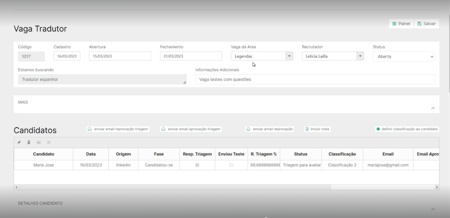Image resolution: width=450 pixels, height=218 pixels.
Task: Click the Fechamento date field
Action: [x=191, y=56]
